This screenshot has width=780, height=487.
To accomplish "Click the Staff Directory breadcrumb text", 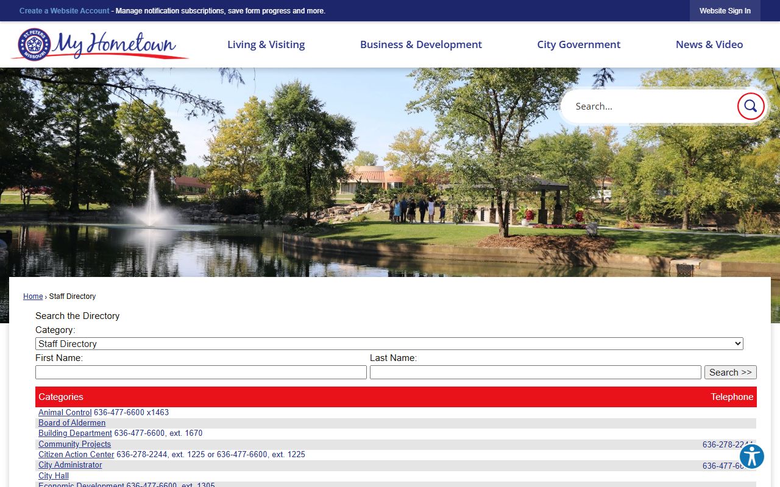I will [73, 296].
